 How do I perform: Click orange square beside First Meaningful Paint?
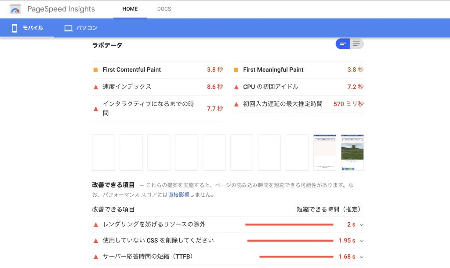(x=236, y=70)
